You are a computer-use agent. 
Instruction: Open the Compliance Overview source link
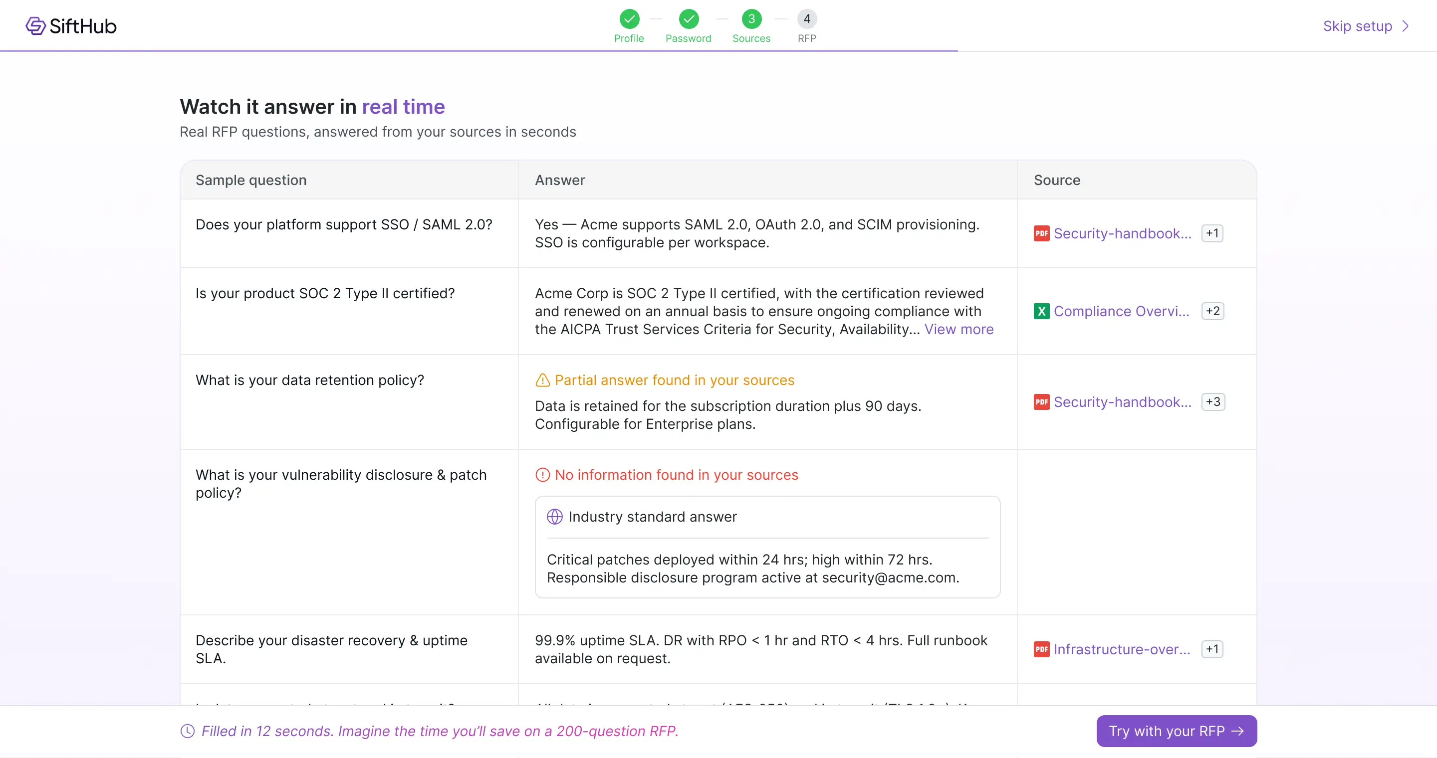[x=1121, y=311]
